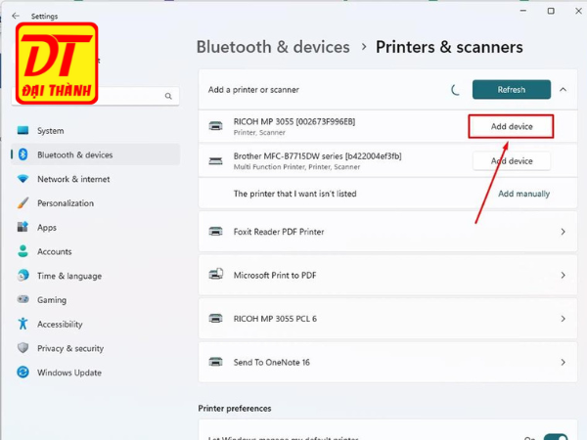Open System settings in sidebar

point(96,131)
